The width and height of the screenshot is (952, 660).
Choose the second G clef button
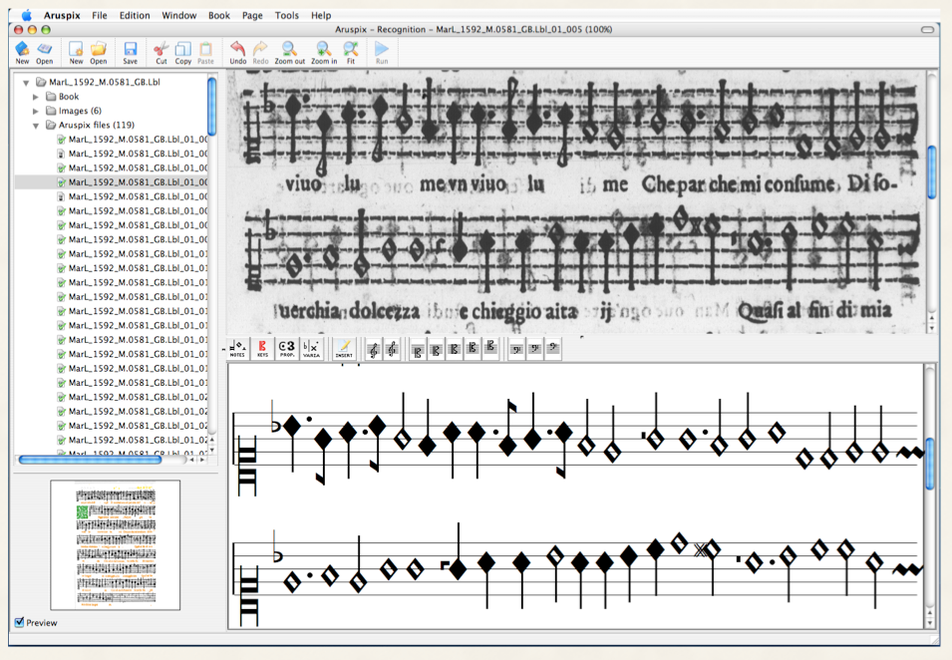[x=392, y=349]
